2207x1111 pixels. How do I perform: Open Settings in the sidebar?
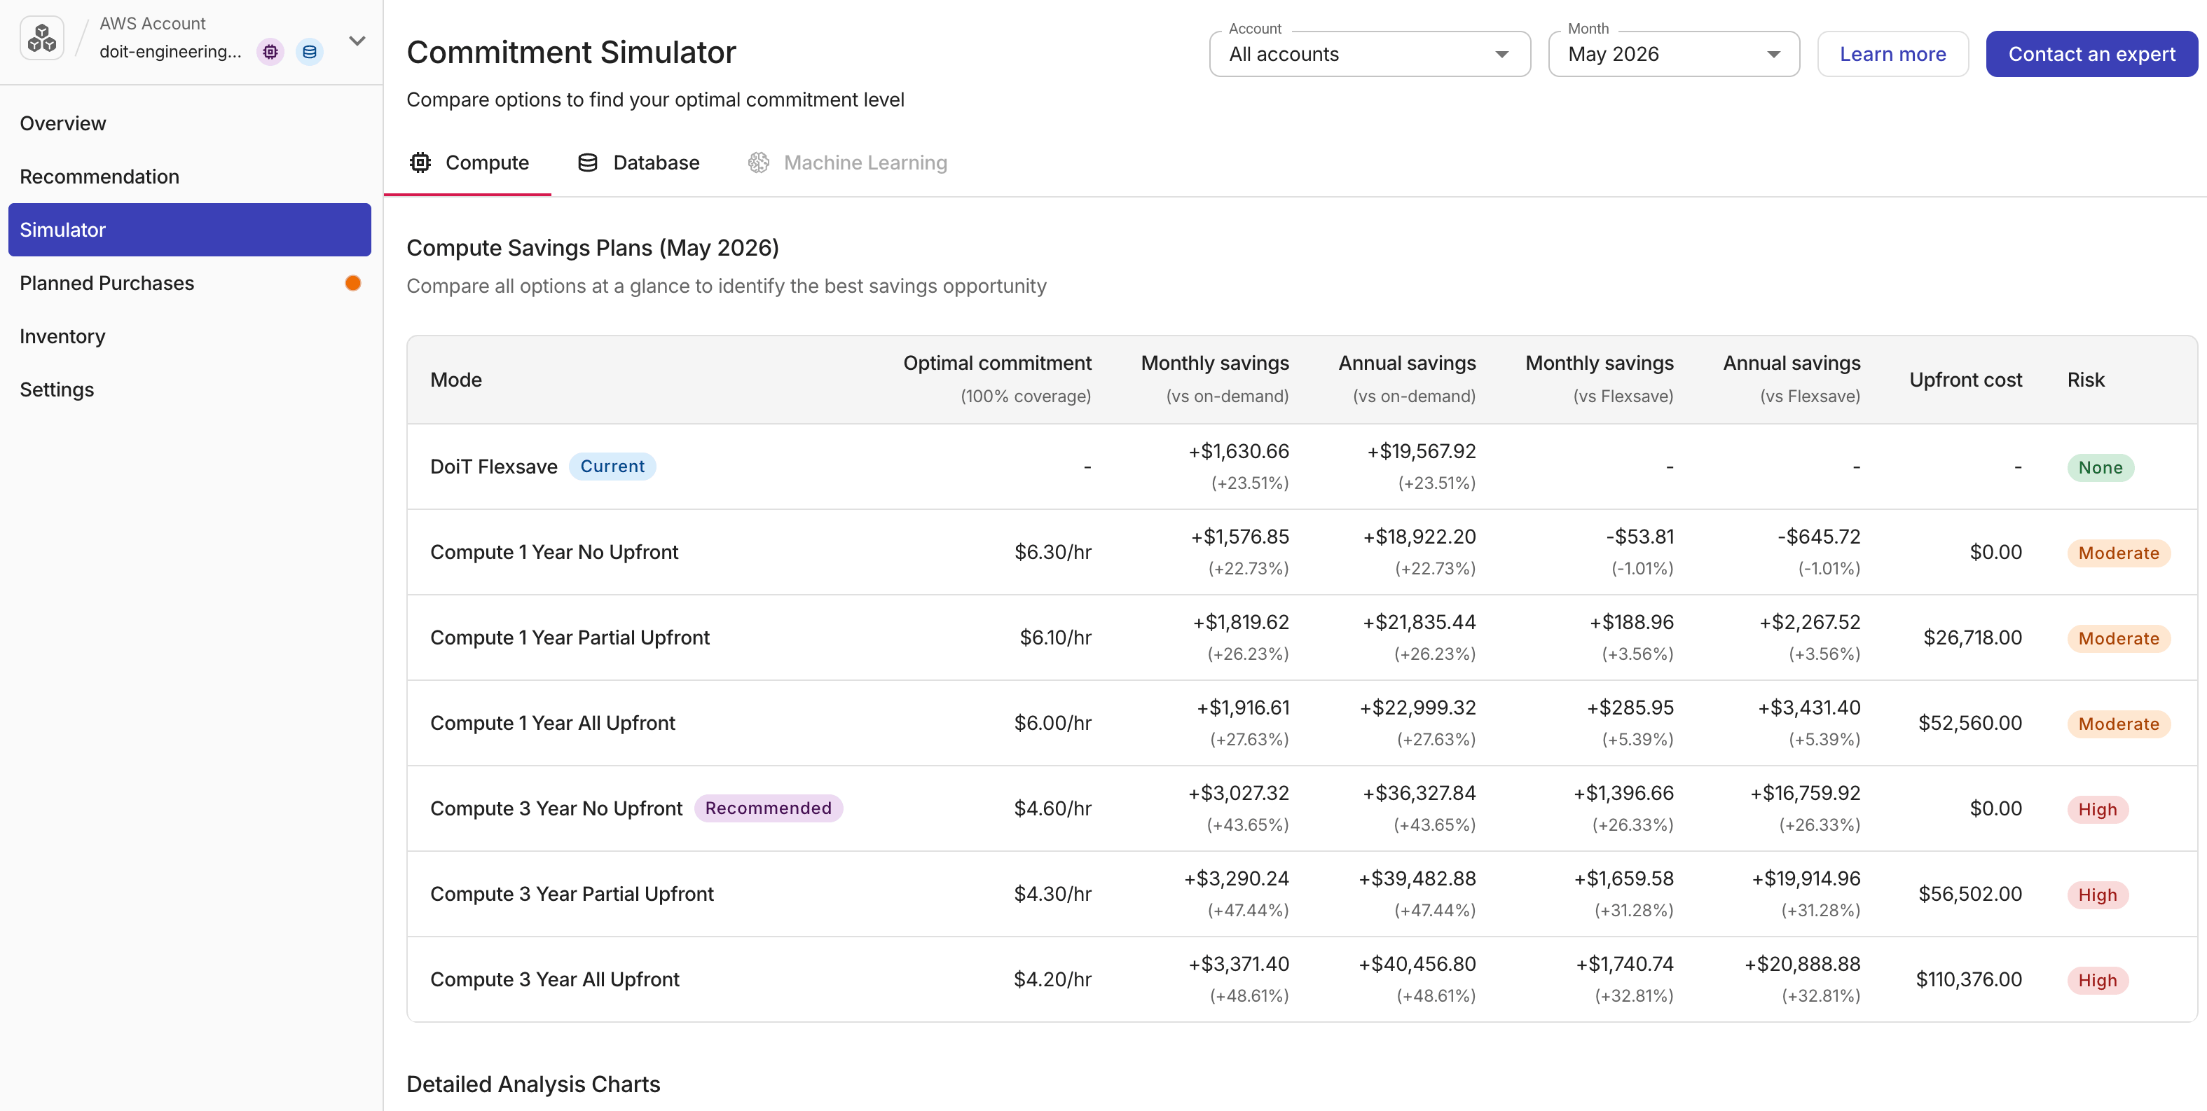(189, 389)
